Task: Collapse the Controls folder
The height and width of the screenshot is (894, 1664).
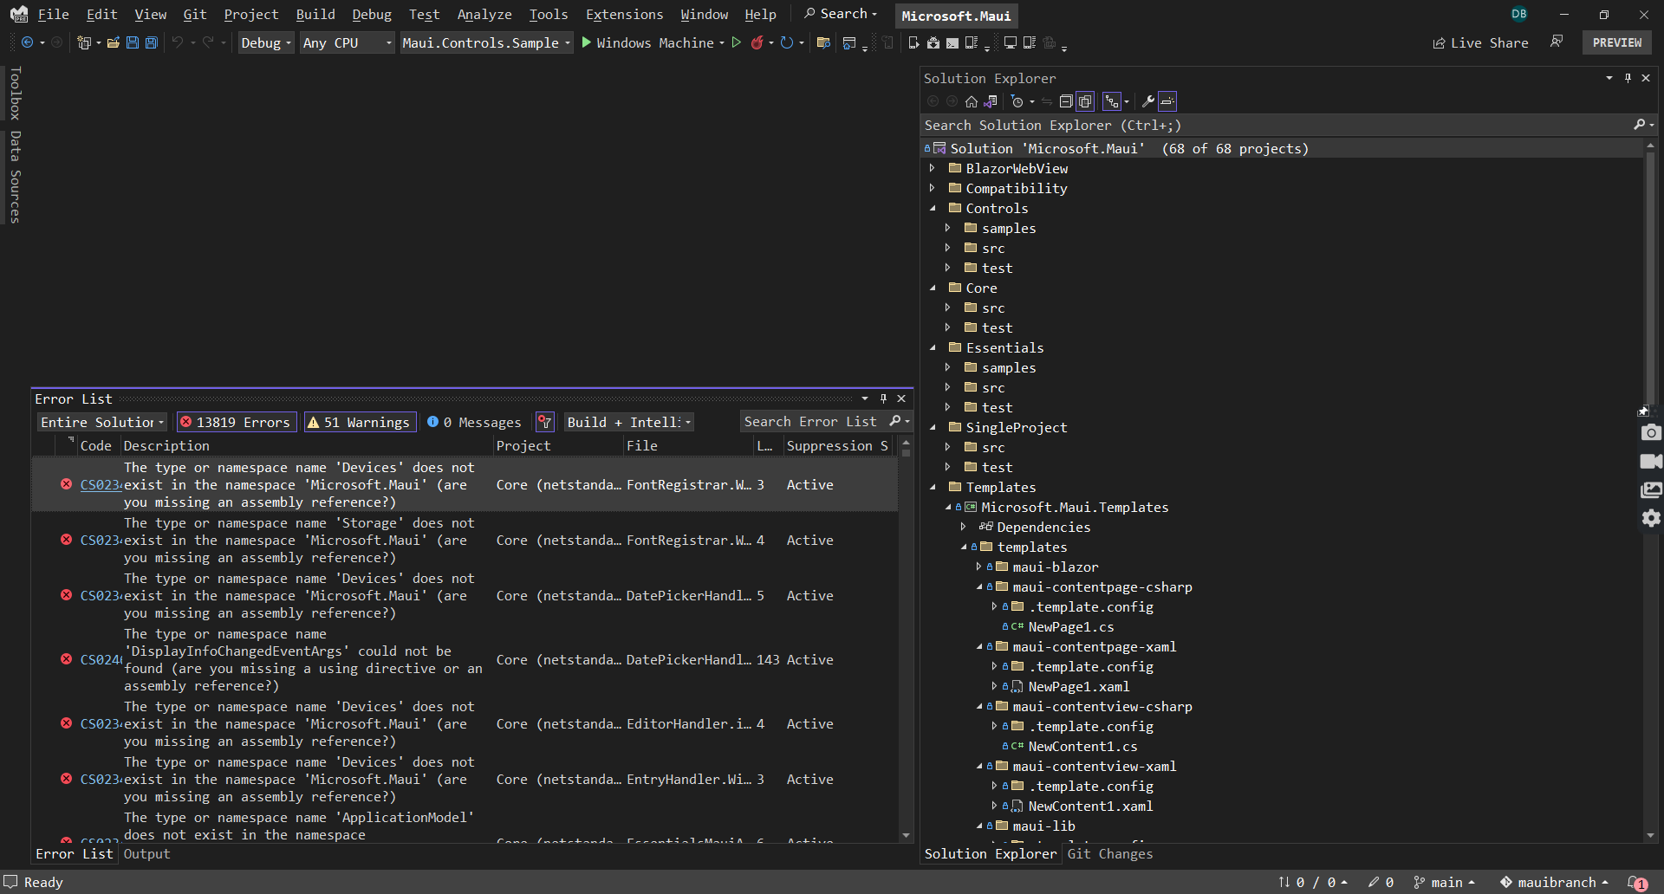Action: pyautogui.click(x=933, y=208)
